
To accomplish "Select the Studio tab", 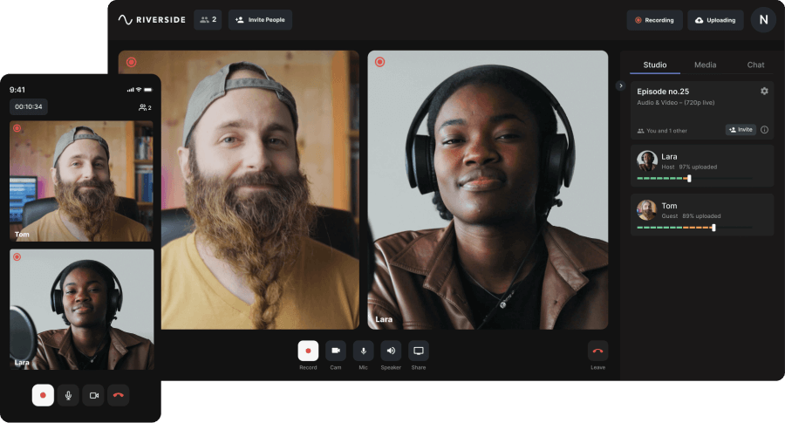I will pyautogui.click(x=655, y=65).
